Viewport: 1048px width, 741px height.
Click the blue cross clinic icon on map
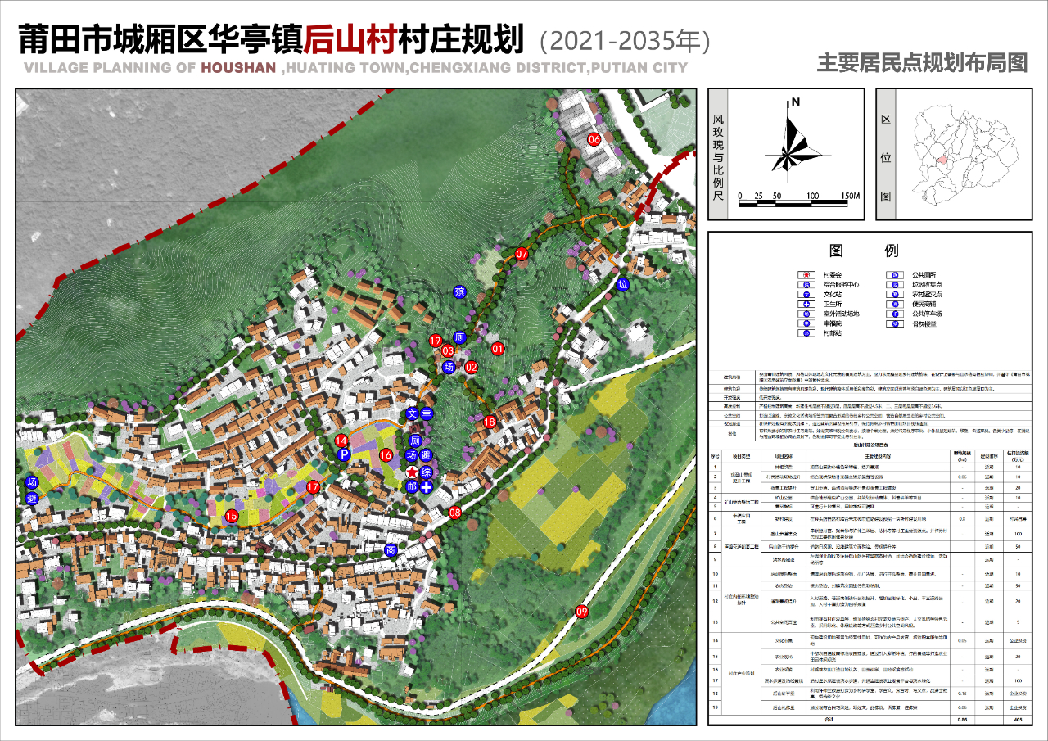pyautogui.click(x=427, y=487)
